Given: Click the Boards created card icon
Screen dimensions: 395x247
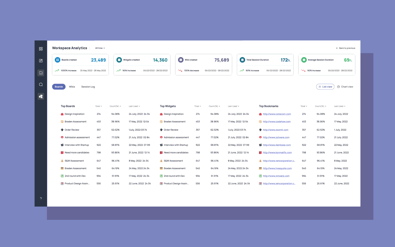Looking at the screenshot, I should click(x=57, y=60).
